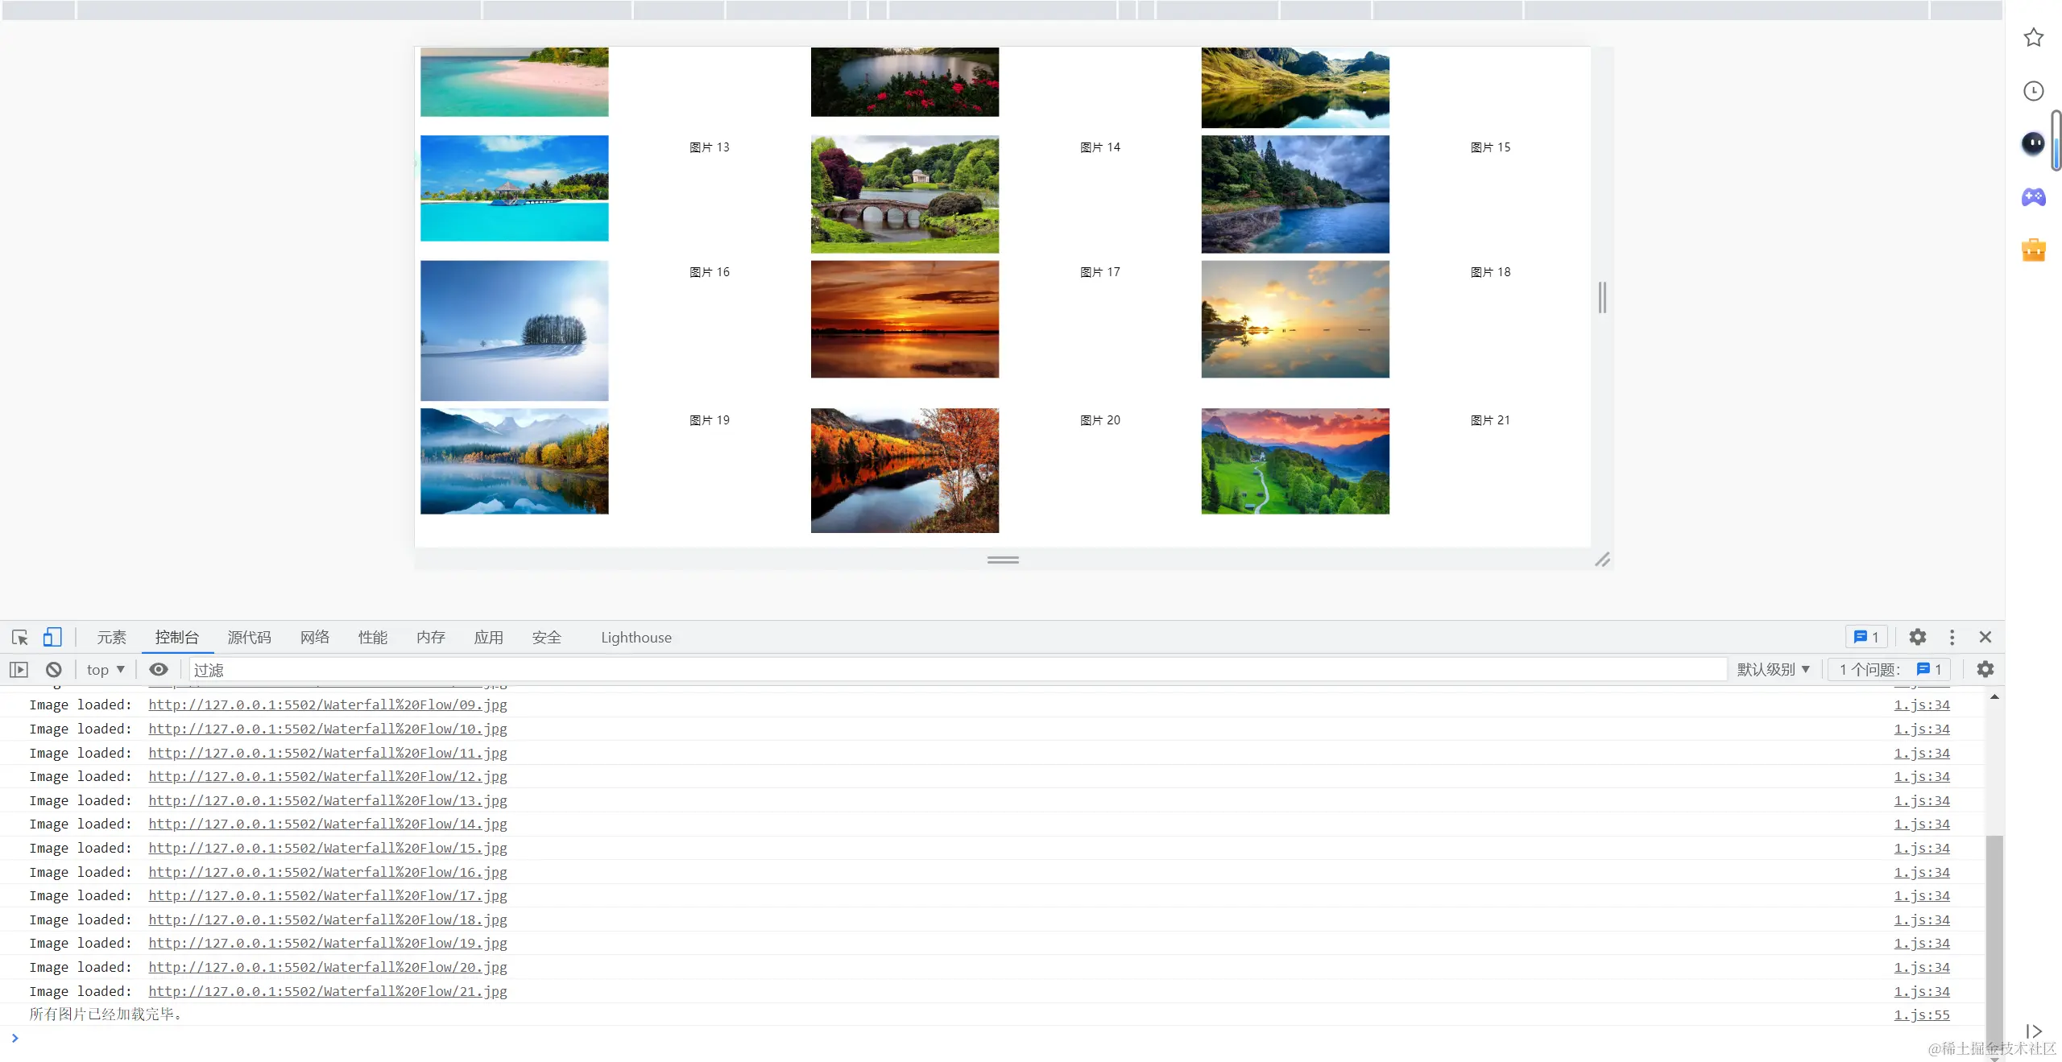Open DevTools three-dot more options menu
2062x1062 pixels.
pyautogui.click(x=1952, y=638)
